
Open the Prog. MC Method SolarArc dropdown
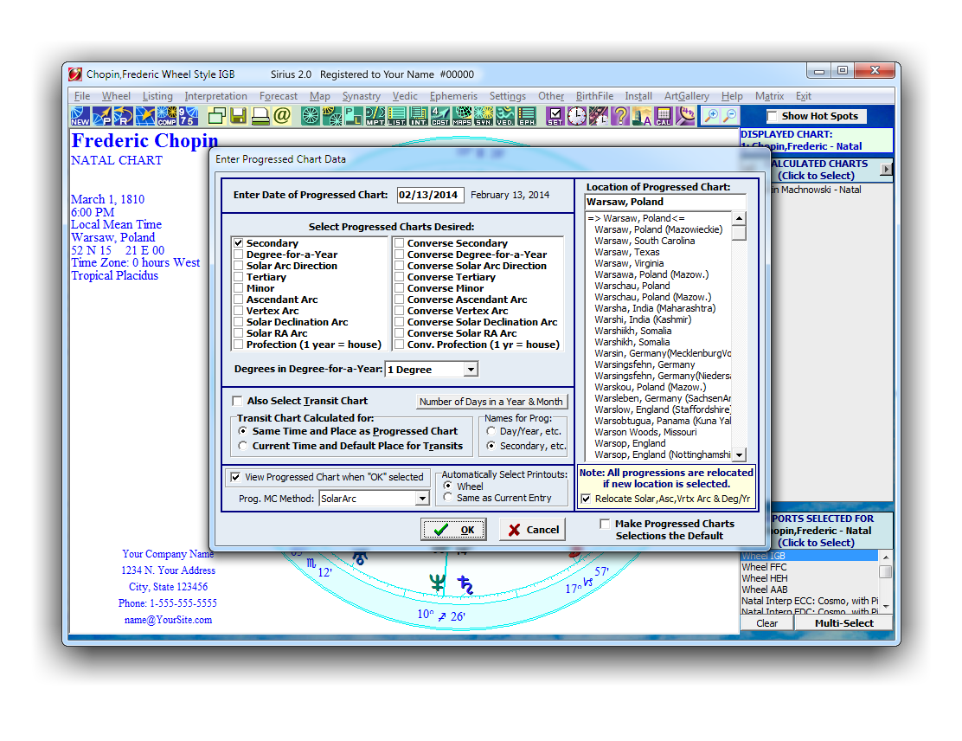click(x=422, y=499)
